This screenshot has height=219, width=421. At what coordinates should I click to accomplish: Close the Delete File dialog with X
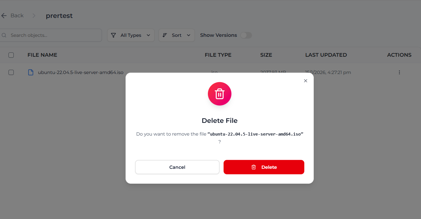[306, 81]
